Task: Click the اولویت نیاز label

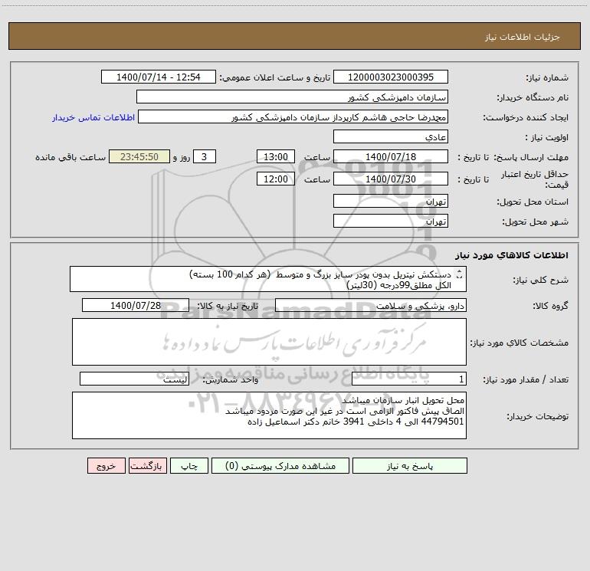Action: (x=547, y=138)
